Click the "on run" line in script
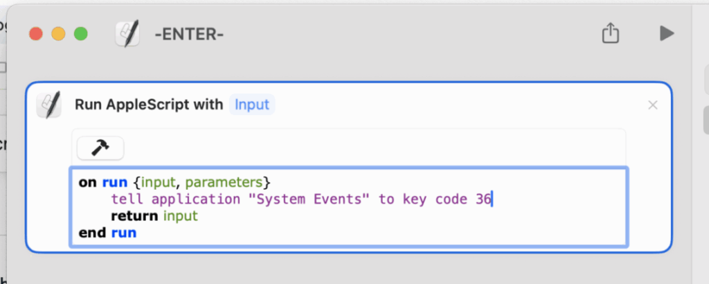Image resolution: width=709 pixels, height=284 pixels. click(x=174, y=182)
